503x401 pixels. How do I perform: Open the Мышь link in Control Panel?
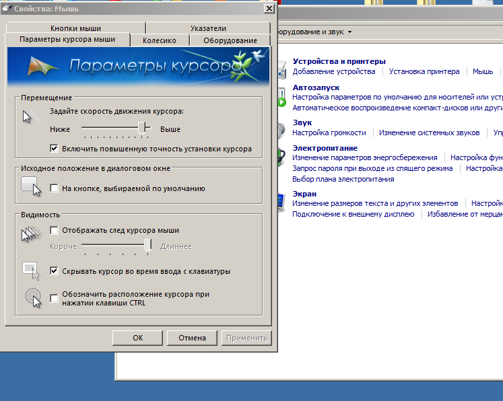[x=483, y=71]
